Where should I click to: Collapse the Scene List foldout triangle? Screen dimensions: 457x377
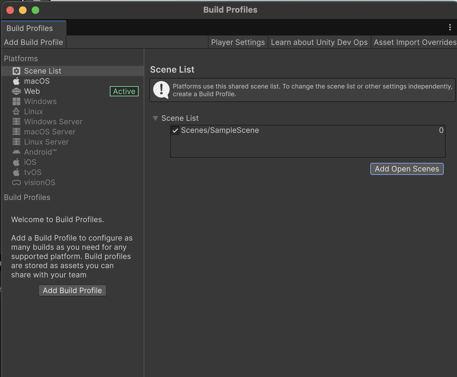[x=155, y=118]
